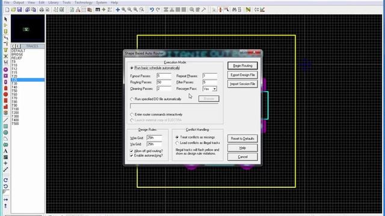Click the Import Session File button

point(242,84)
